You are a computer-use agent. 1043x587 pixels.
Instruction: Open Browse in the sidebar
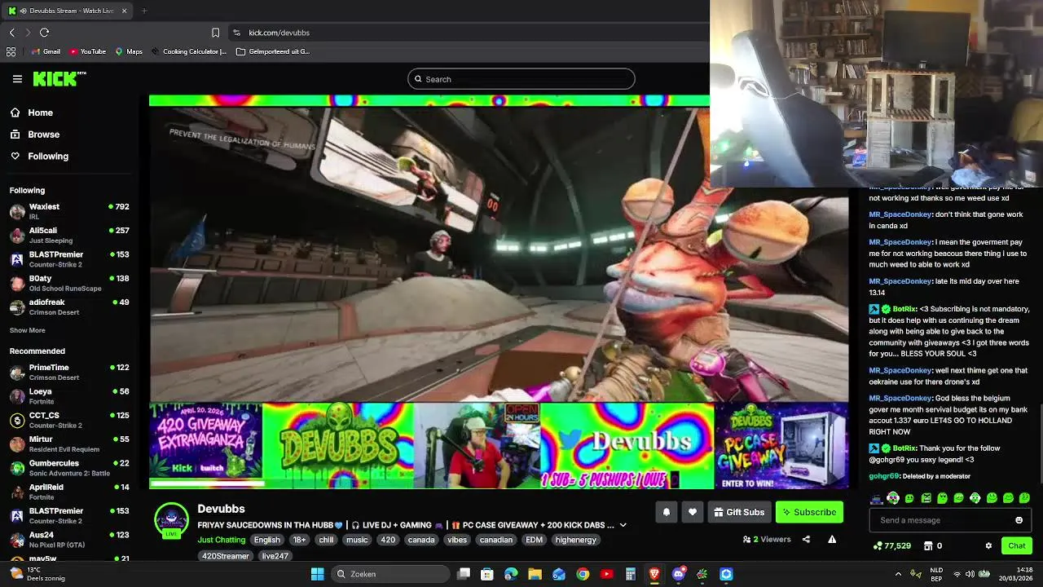tap(34, 135)
